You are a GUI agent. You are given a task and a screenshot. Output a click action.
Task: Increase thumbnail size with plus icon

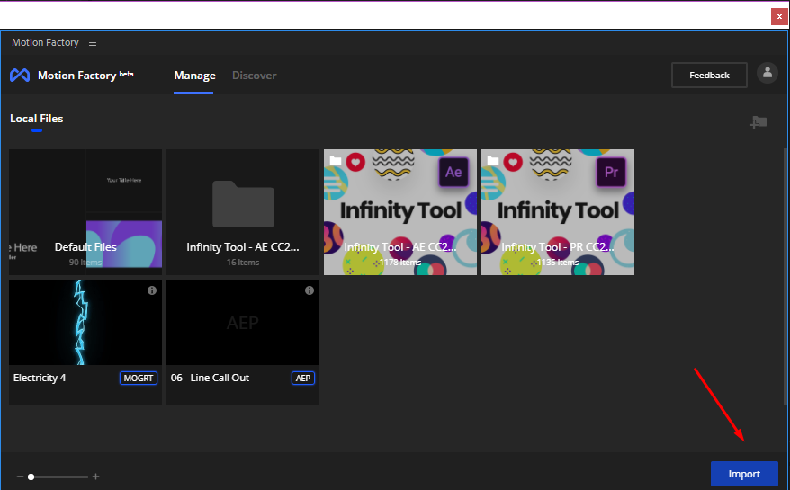(x=95, y=477)
